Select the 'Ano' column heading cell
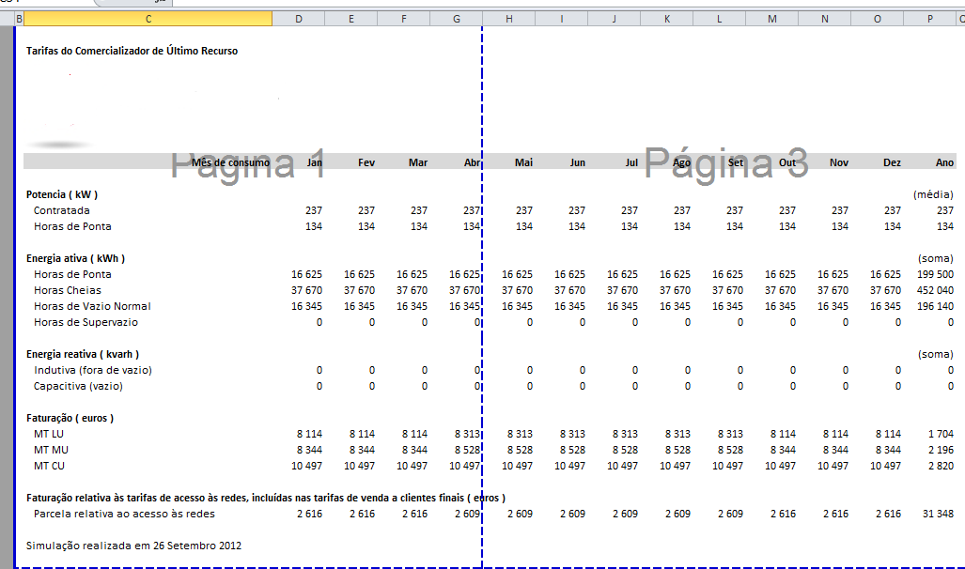 [x=943, y=162]
